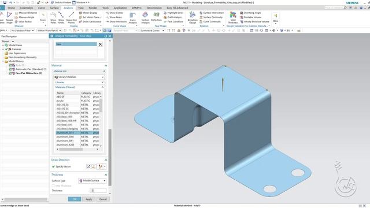Open the Reflection analysis tool
Viewport: 370px width, 208px height.
[x=156, y=17]
